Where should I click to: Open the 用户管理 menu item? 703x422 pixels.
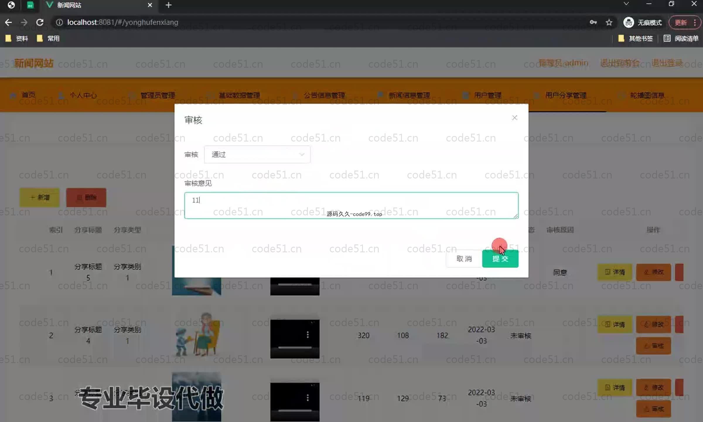coord(482,95)
